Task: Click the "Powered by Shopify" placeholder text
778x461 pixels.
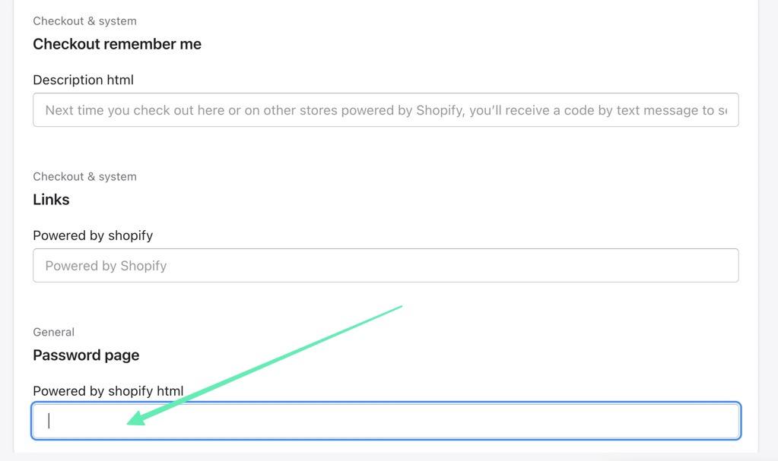Action: tap(106, 266)
